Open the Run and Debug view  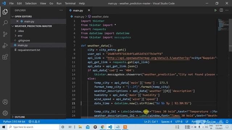[x=5, y=45]
